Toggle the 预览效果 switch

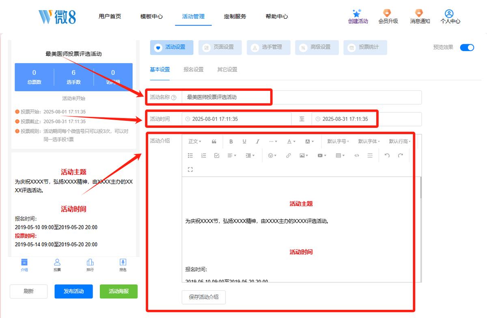click(x=467, y=47)
